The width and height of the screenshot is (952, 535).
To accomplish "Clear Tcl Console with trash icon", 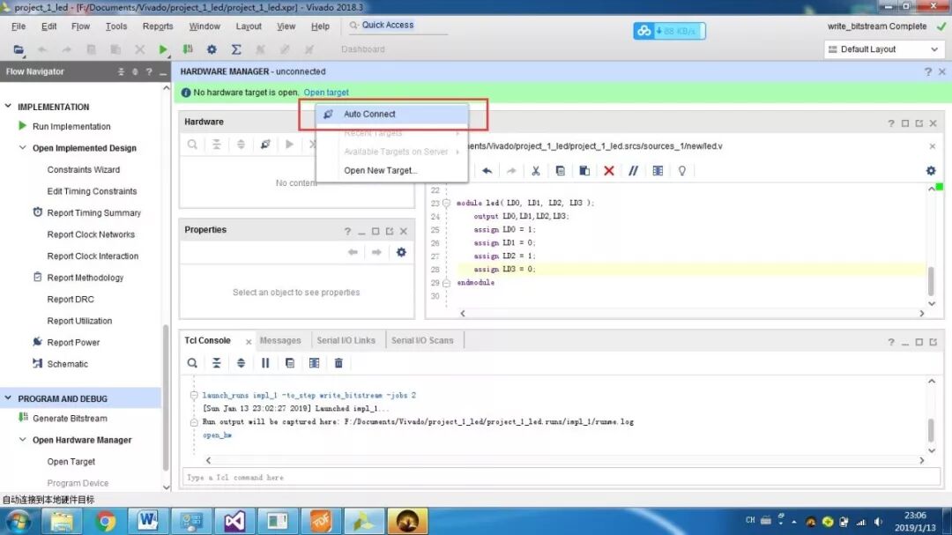I will (338, 363).
